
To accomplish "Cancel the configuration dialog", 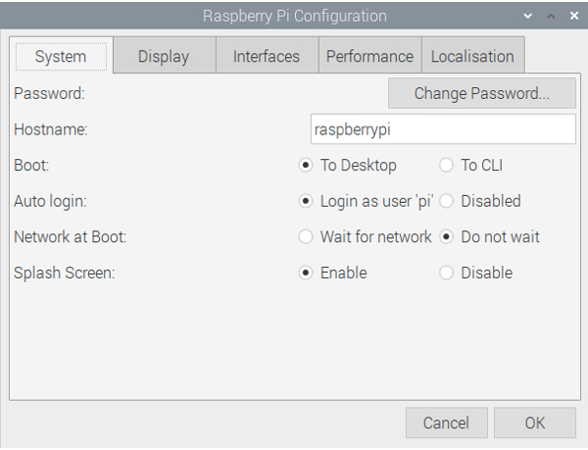I will click(447, 423).
